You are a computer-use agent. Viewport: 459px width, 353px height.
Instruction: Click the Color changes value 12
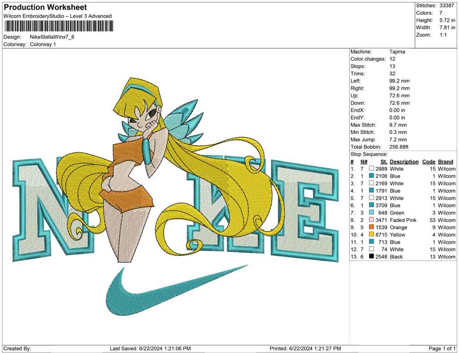(x=392, y=59)
